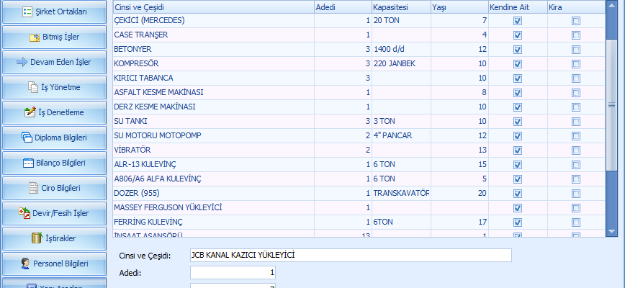This screenshot has width=625, height=288.
Task: Go to Personel Bilgileri section
Action: click(x=54, y=264)
